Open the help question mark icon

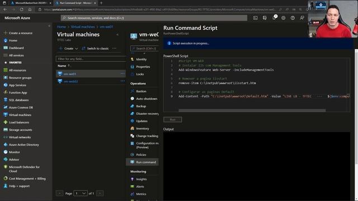pyautogui.click(x=293, y=18)
